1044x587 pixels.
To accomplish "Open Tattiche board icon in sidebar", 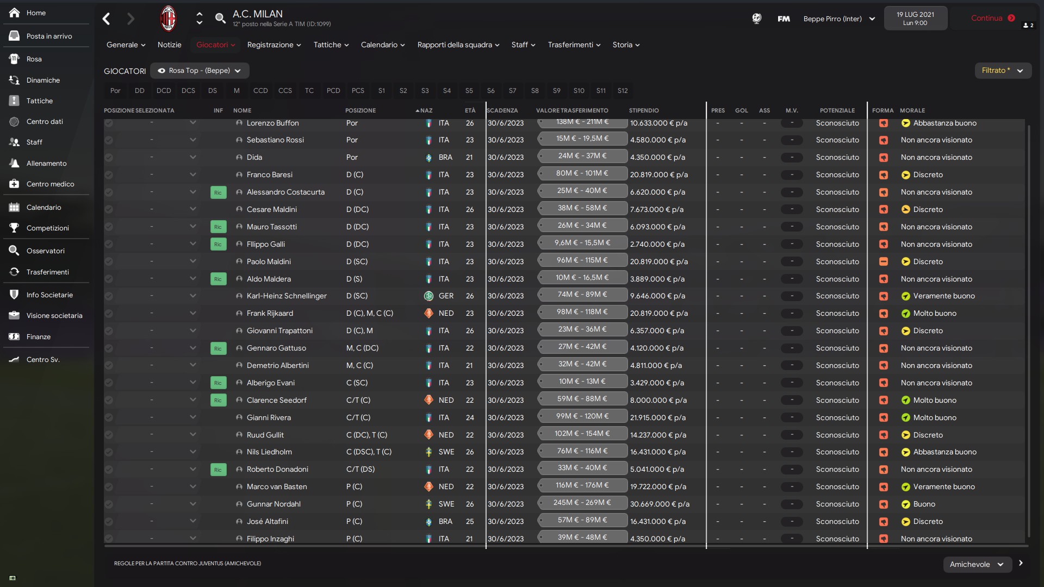I will click(x=14, y=101).
